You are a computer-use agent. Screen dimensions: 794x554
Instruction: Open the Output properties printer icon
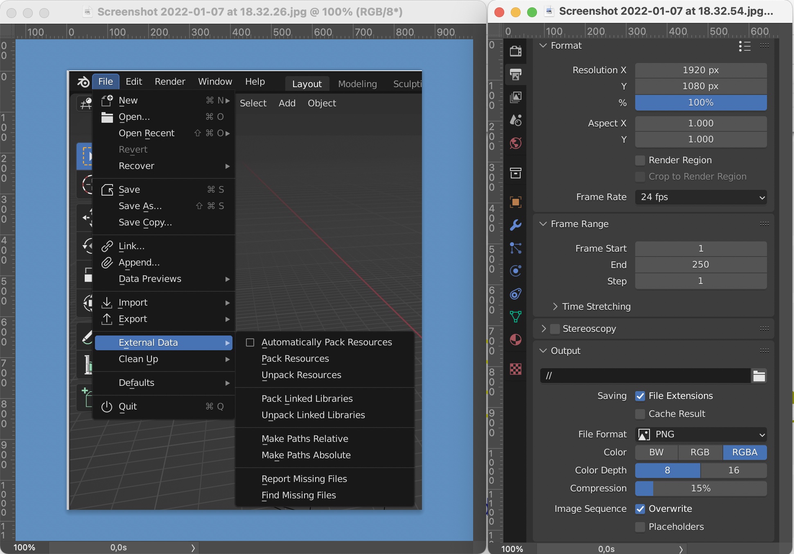point(516,74)
